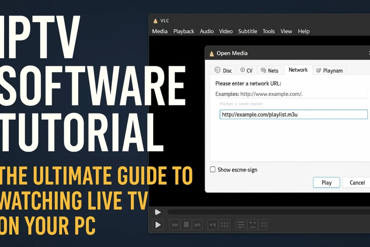Switch to the Nets tab
This screenshot has height=247, width=370.
point(270,71)
